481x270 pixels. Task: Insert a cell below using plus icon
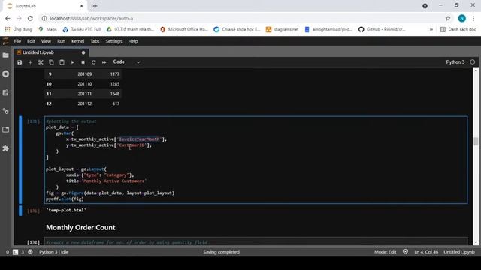30,62
